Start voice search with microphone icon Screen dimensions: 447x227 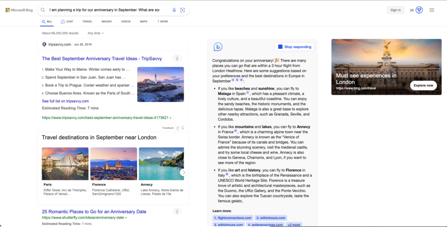174,10
